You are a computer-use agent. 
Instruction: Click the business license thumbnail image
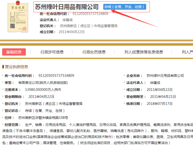(x=18, y=18)
